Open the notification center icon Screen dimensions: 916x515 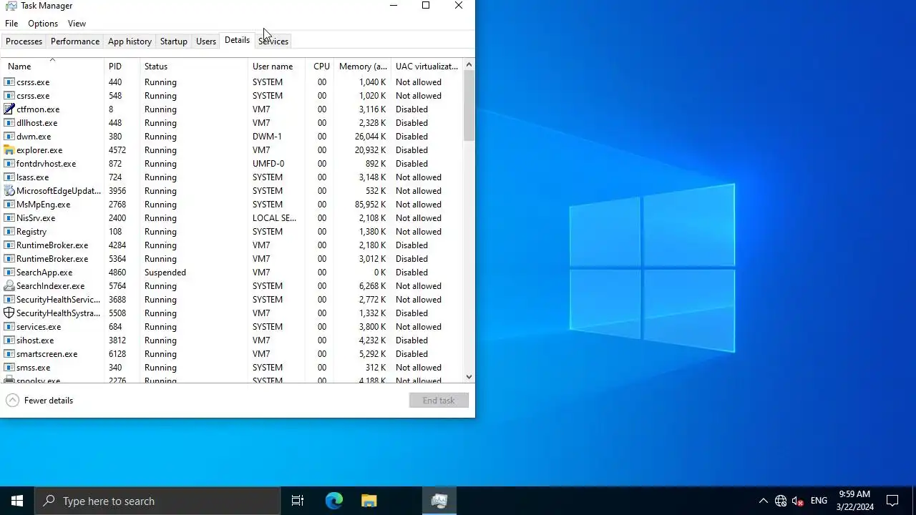(892, 501)
